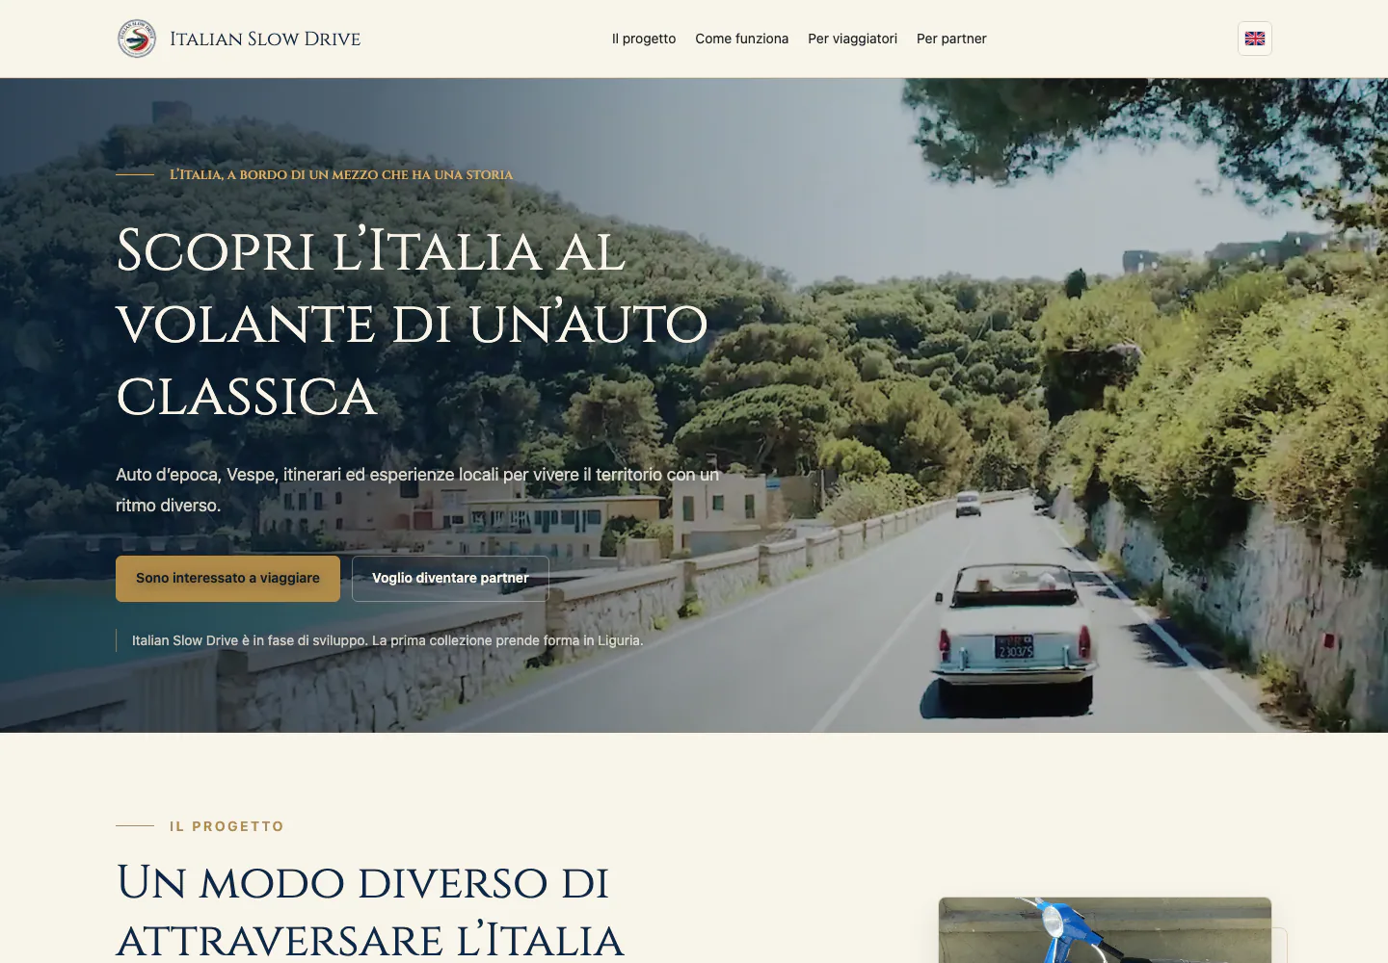Go to Come funziona section
The image size is (1388, 963).
coord(742,39)
